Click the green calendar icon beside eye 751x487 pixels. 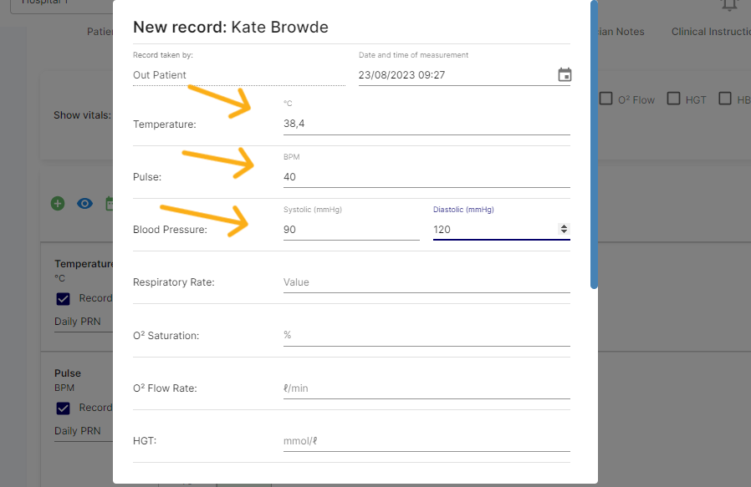[x=109, y=203]
